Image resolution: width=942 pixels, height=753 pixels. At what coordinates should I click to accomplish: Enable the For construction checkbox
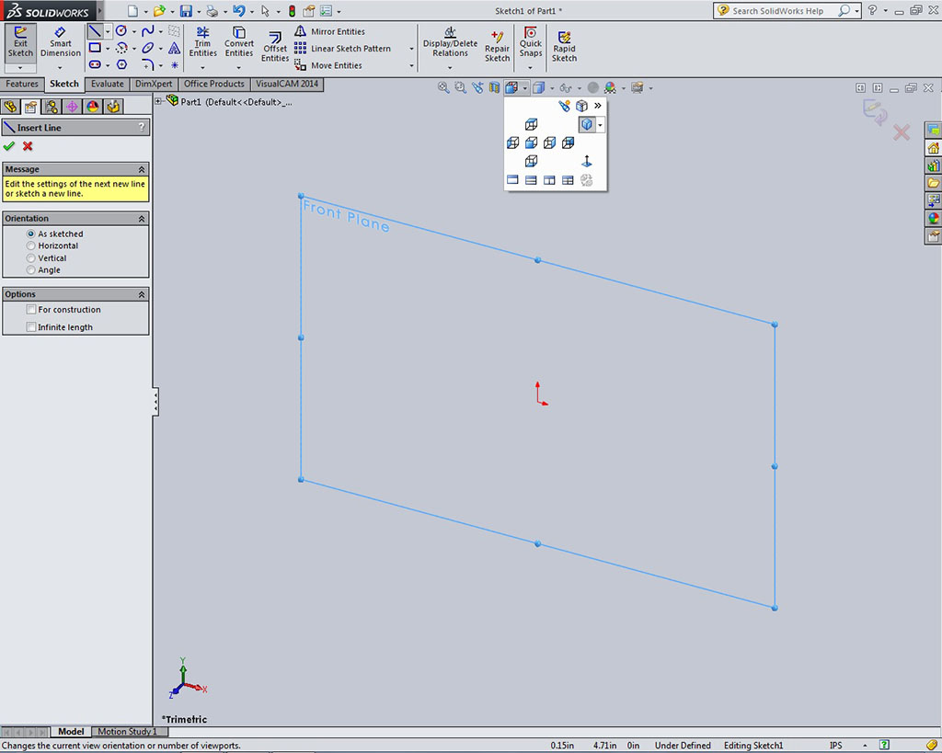(x=31, y=310)
